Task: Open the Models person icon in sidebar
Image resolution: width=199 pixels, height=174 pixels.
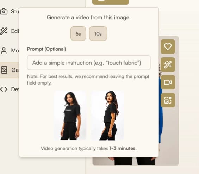Action: (4, 50)
